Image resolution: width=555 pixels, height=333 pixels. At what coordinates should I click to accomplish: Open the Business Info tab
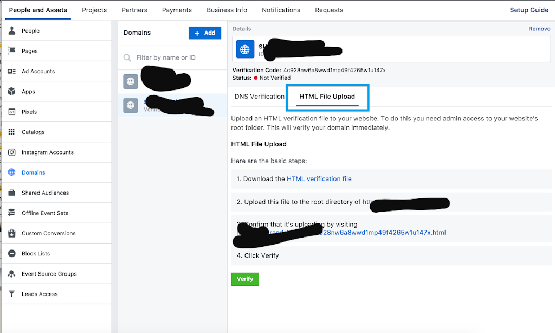coord(227,10)
